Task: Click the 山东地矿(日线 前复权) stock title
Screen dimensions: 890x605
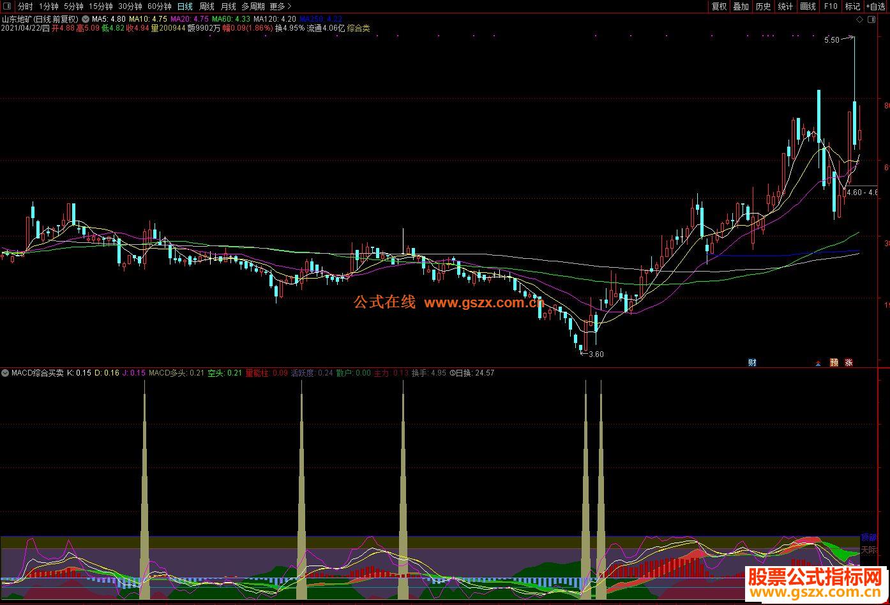Action: [40, 19]
